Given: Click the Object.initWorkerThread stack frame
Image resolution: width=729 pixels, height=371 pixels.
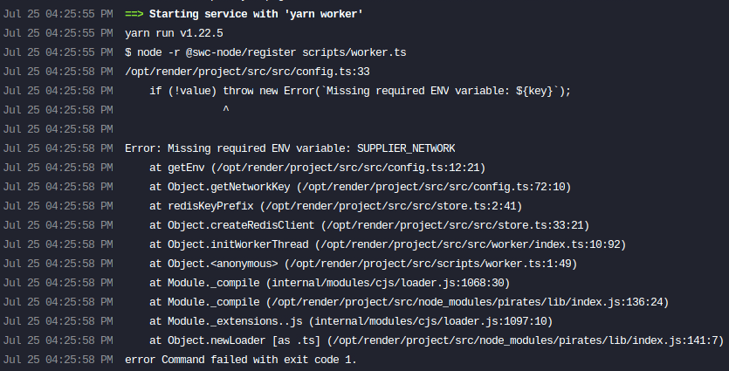Looking at the screenshot, I should [x=388, y=244].
